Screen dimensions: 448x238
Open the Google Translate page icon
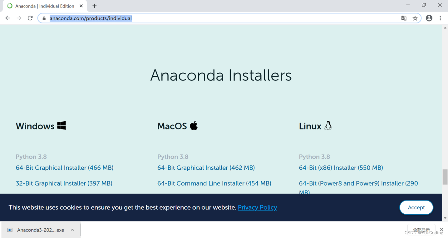tap(404, 18)
